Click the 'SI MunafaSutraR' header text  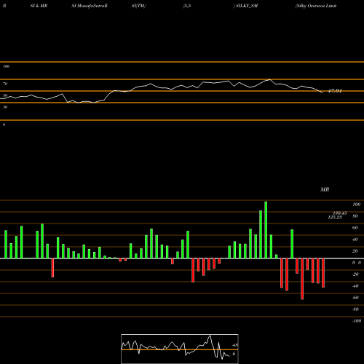[90, 6]
